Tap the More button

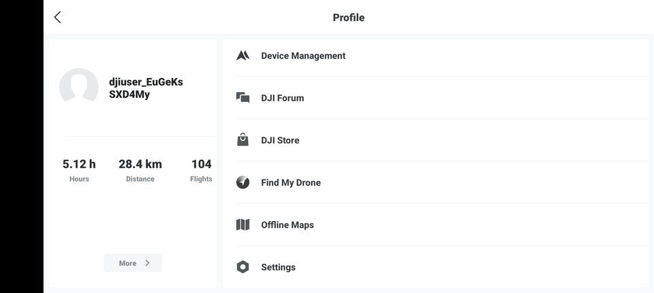pos(133,263)
